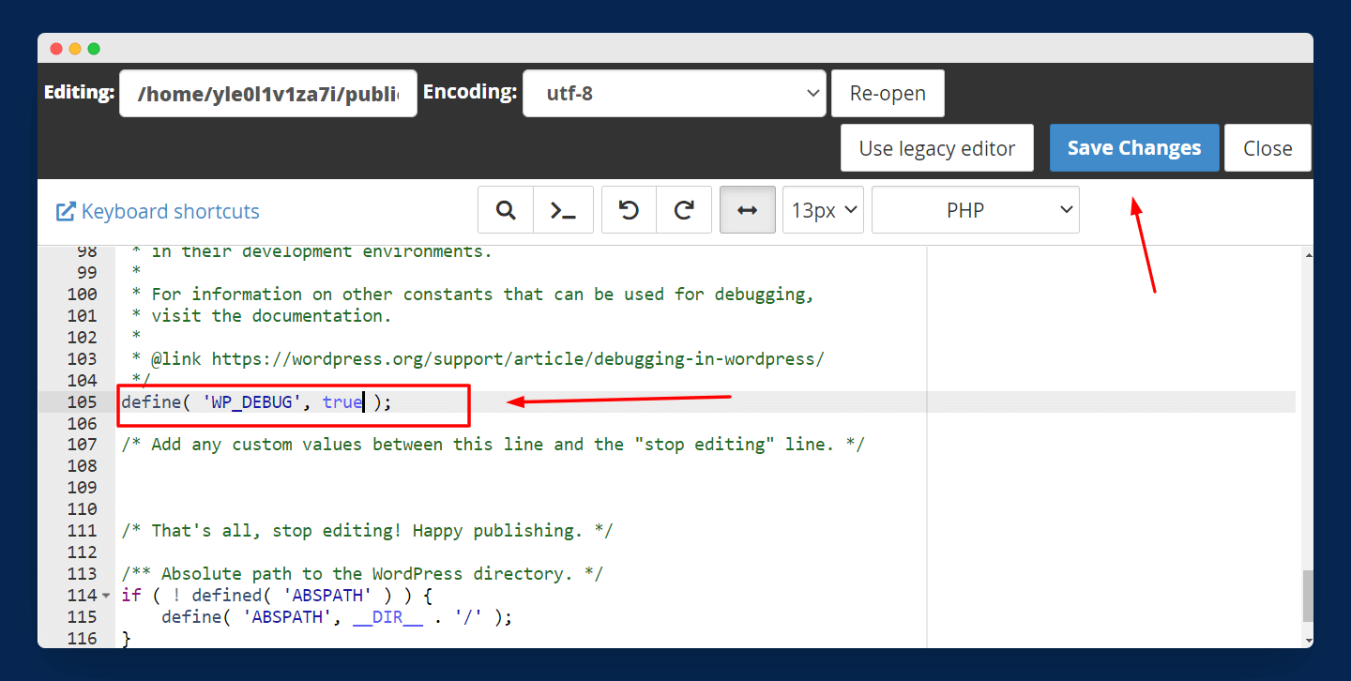Click the green macOS maximize window dot

[x=94, y=49]
